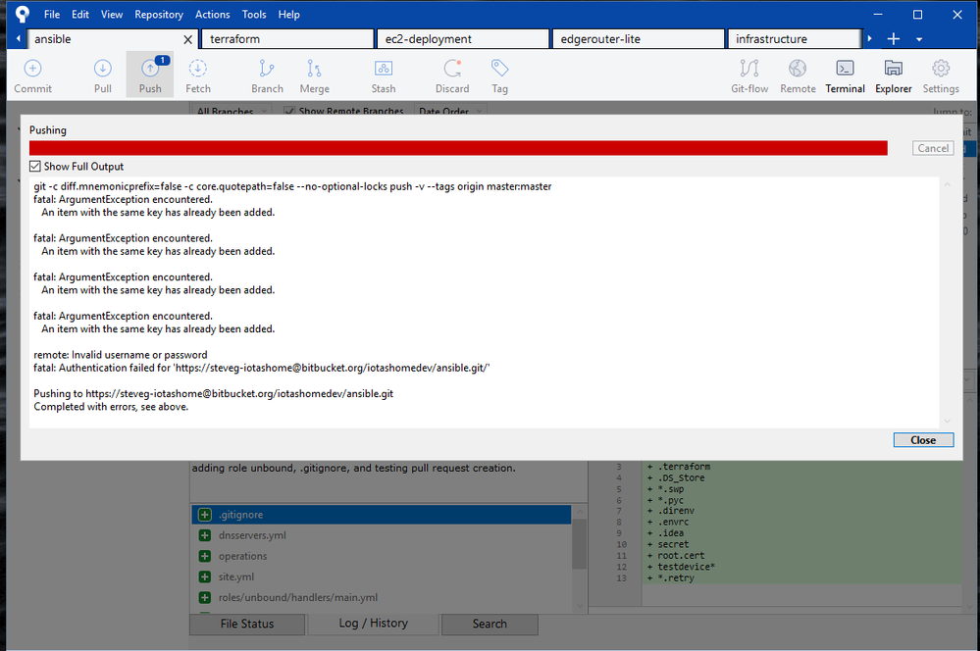Screen dimensions: 980x651
Task: Switch to Log / History view
Action: coord(373,624)
